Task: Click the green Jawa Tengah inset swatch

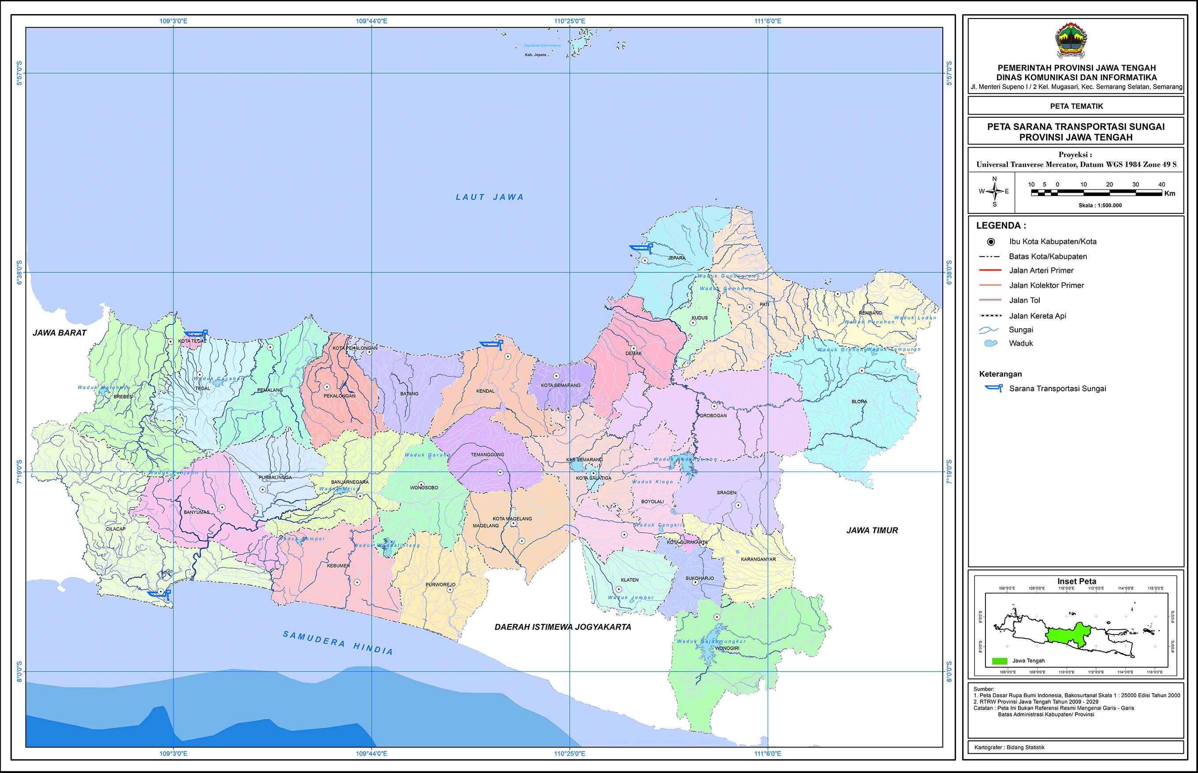Action: coord(1000,661)
